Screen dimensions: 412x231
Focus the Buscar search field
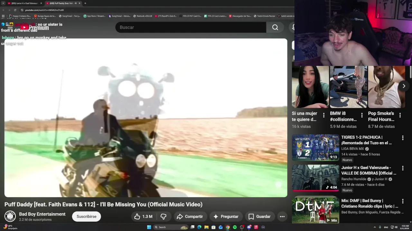pyautogui.click(x=191, y=27)
